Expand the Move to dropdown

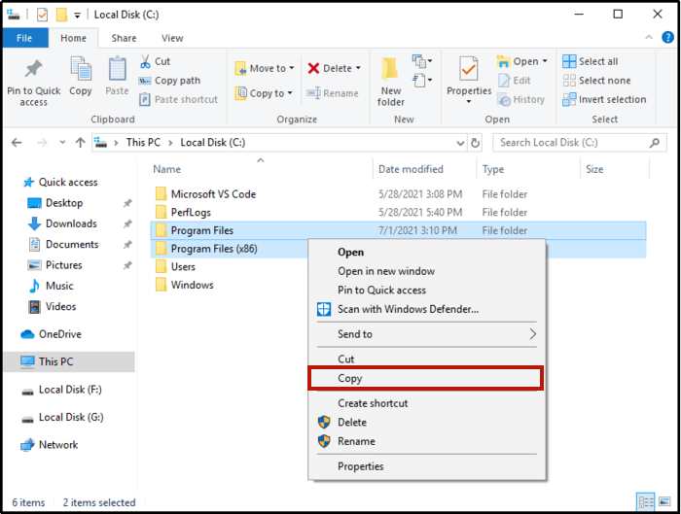click(261, 68)
